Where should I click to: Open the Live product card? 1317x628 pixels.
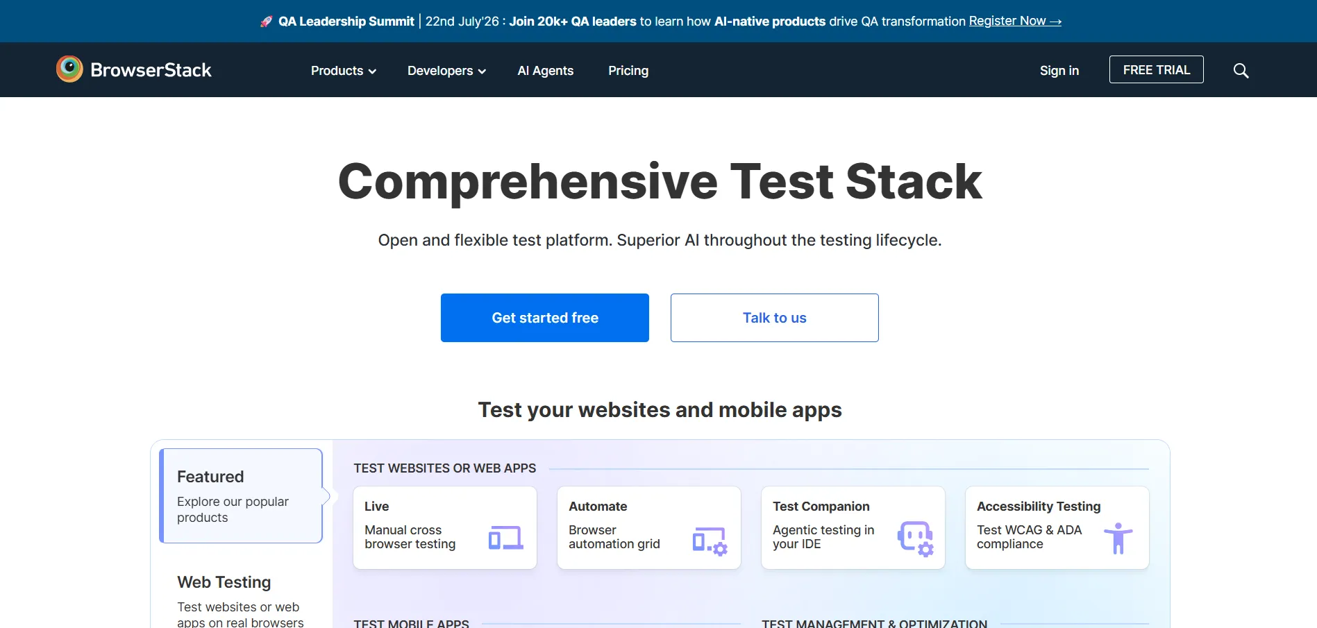(445, 527)
